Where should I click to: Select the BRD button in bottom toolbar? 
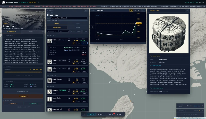click(120, 114)
